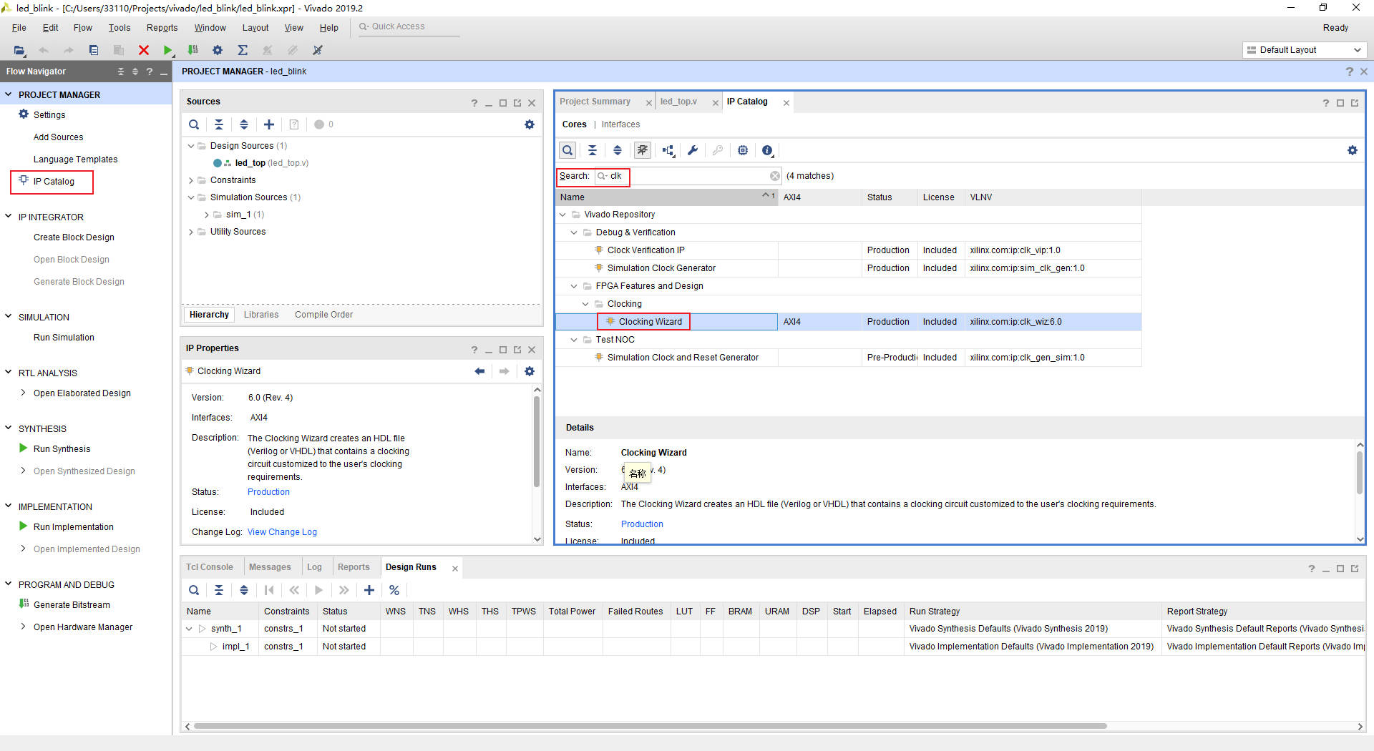This screenshot has height=751, width=1374.
Task: Click the Customize IP wrench icon
Action: tap(693, 150)
